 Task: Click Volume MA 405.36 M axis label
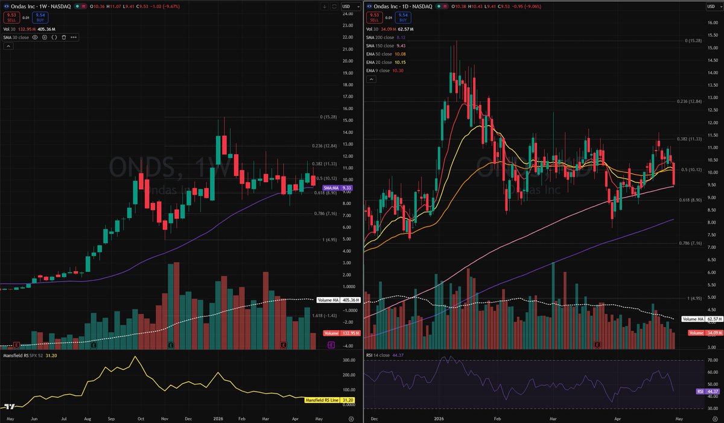[x=338, y=299]
